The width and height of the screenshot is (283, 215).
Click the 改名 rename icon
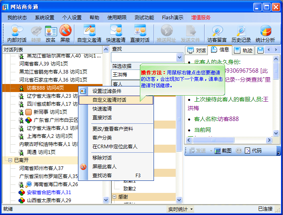[x=51, y=33]
